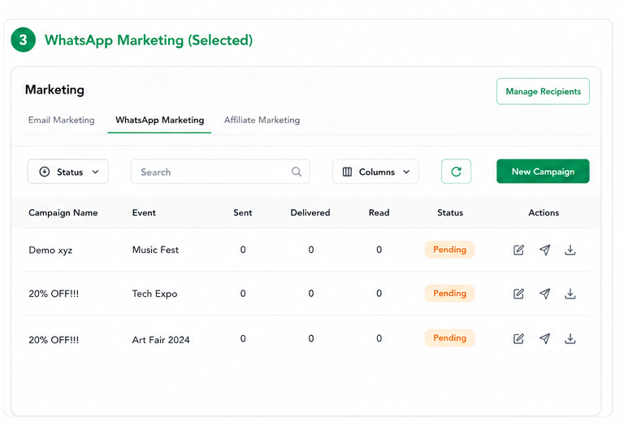Viewport: 628px width, 427px height.
Task: Send the Tech Expo campaign
Action: [x=544, y=294]
